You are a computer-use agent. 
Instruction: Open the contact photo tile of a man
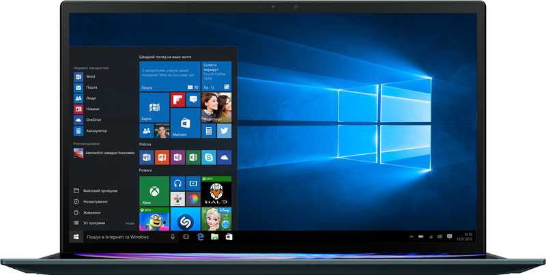pyautogui.click(x=162, y=130)
